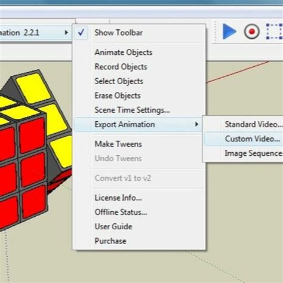Viewport: 283px width, 283px height.
Task: Click the blue Play animation icon
Action: click(x=229, y=32)
